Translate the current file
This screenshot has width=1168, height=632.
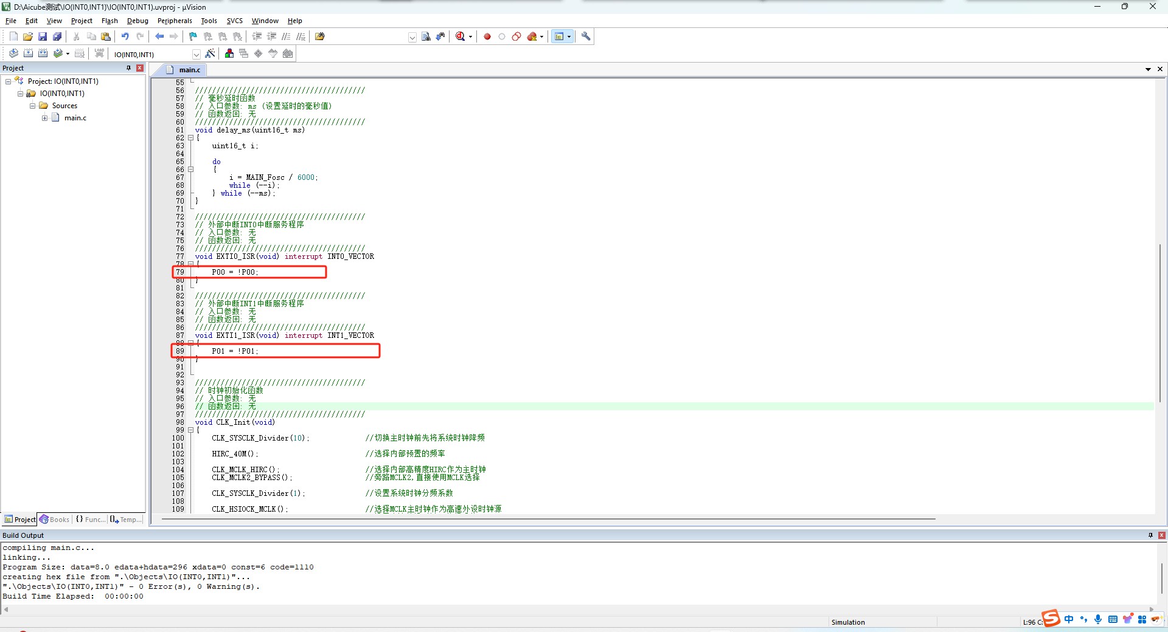pyautogui.click(x=13, y=53)
